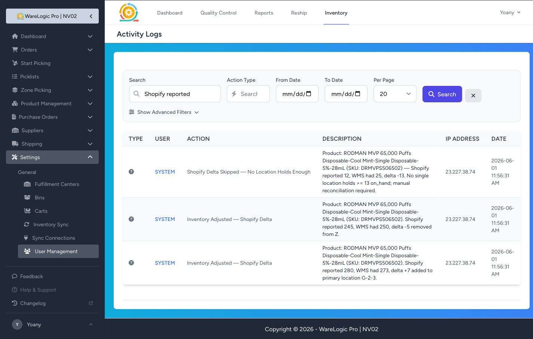Click the From Date field
The height and width of the screenshot is (339, 533).
pyautogui.click(x=297, y=94)
